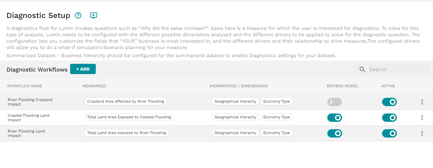Disable Drivers Model for Coastal Flooding Land Impact
The width and height of the screenshot is (433, 168).
click(x=334, y=118)
